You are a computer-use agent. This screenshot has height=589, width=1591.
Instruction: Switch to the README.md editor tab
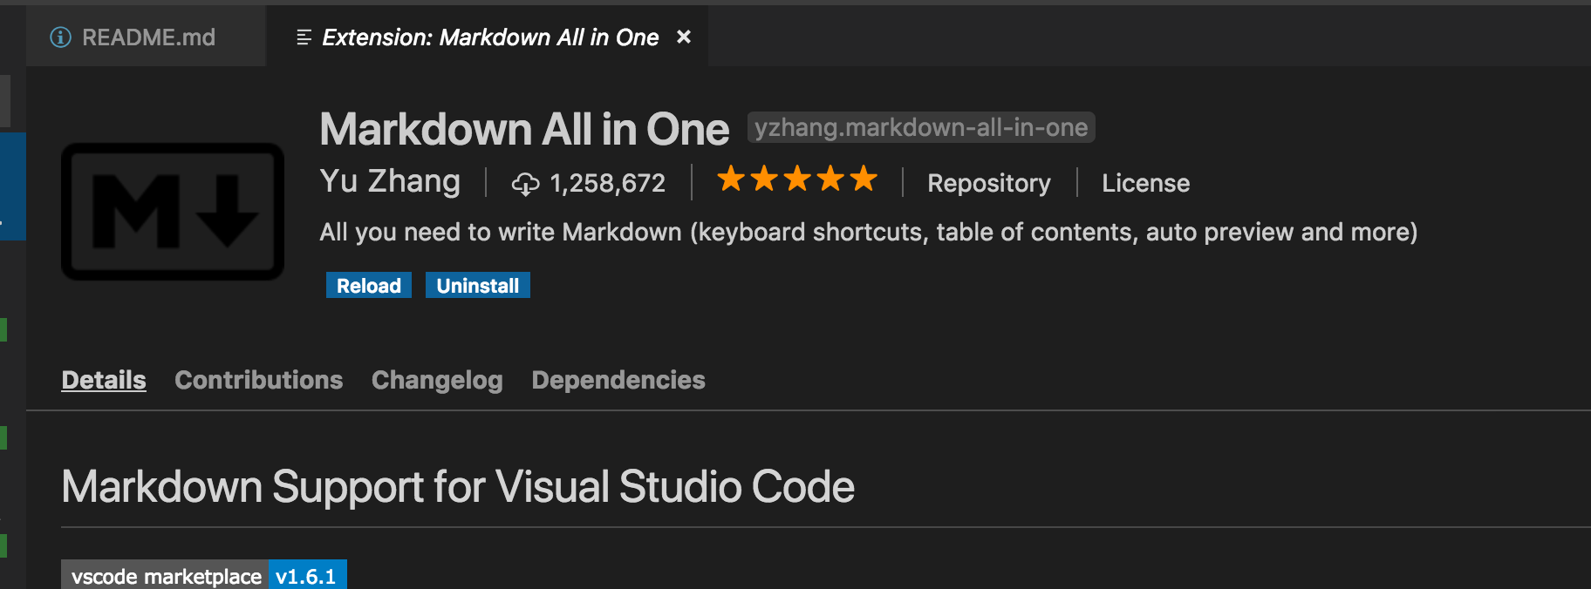click(x=147, y=37)
